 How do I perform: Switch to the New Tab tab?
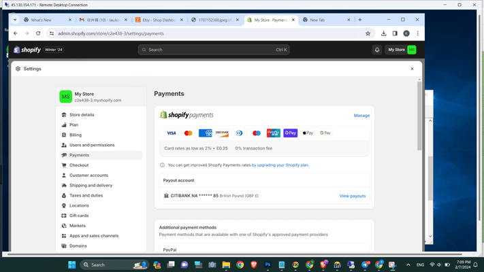[327, 20]
